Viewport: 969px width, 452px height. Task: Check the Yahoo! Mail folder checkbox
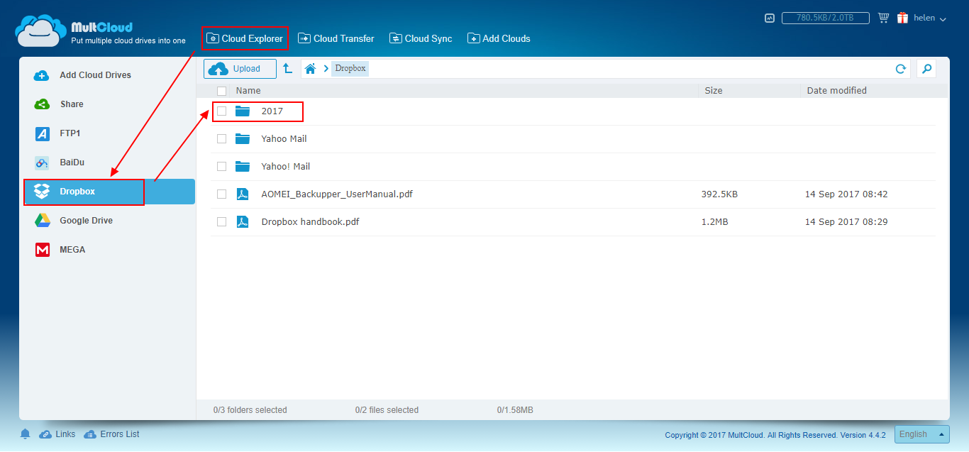tap(221, 167)
